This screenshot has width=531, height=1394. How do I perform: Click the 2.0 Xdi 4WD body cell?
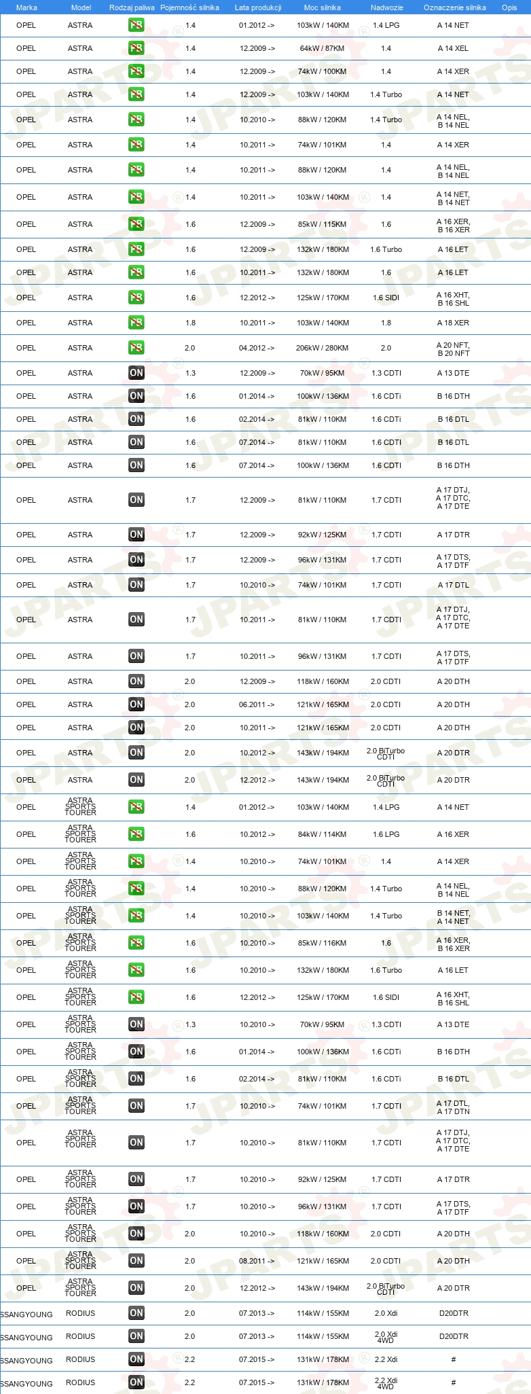pos(386,1338)
